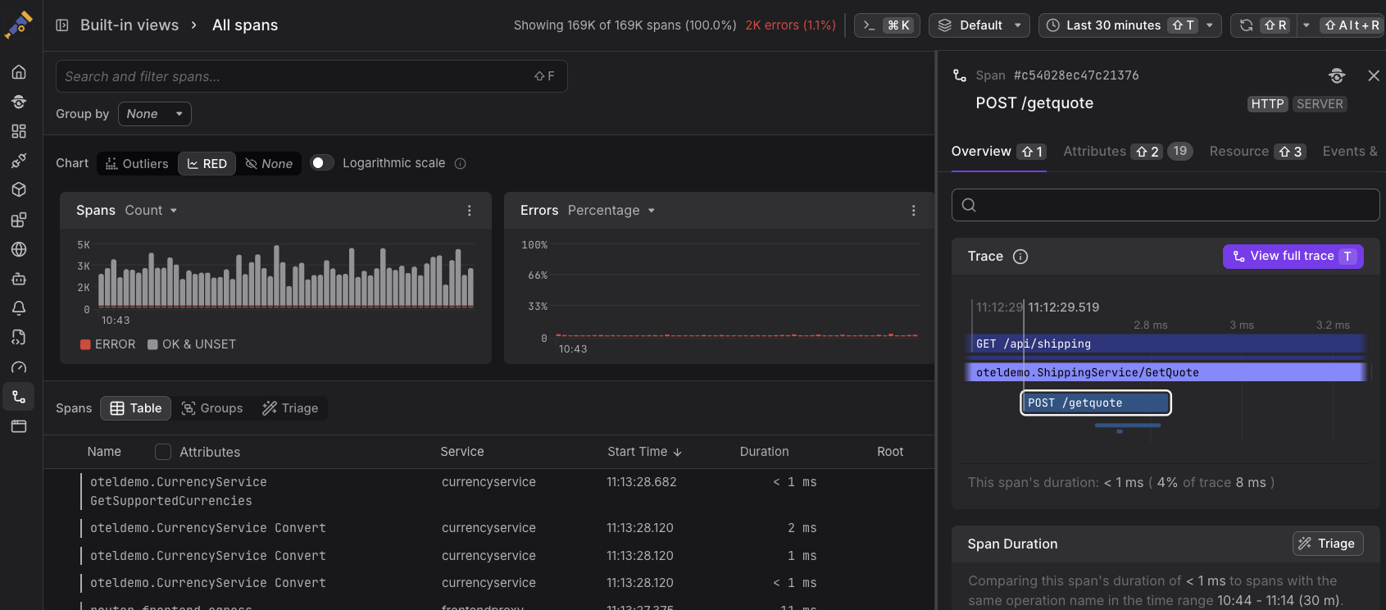Open the Home icon in the sidebar
This screenshot has height=610, width=1386.
coord(19,72)
